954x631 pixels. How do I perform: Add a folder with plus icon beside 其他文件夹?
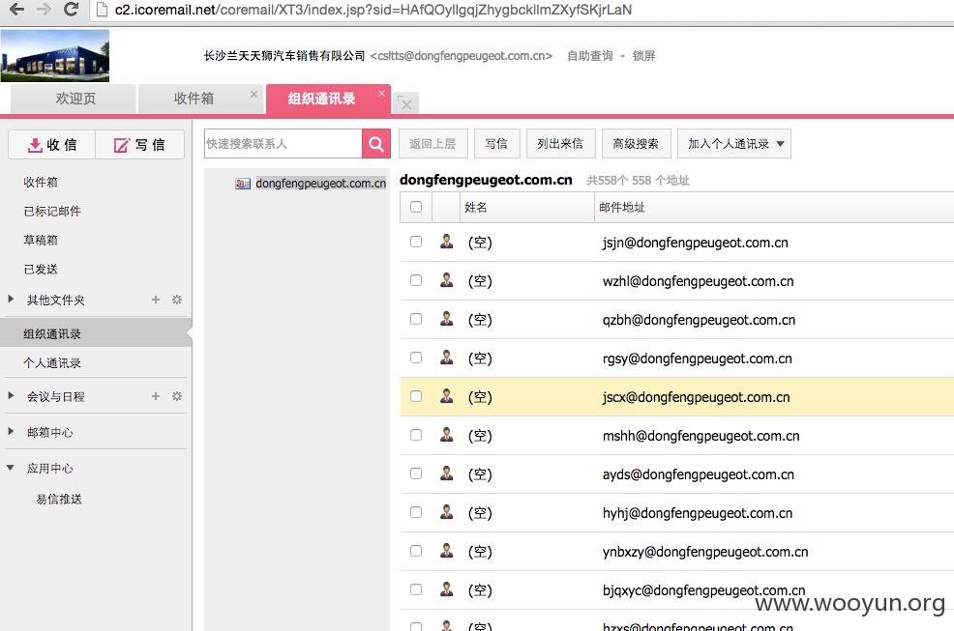[156, 300]
